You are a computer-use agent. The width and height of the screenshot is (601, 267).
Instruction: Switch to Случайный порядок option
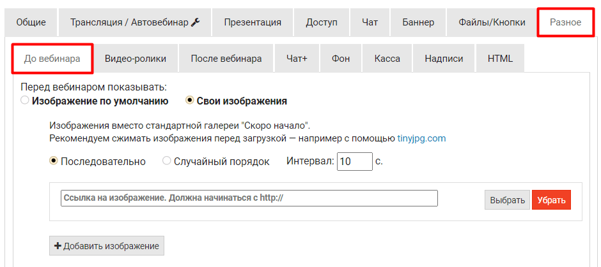pyautogui.click(x=168, y=161)
